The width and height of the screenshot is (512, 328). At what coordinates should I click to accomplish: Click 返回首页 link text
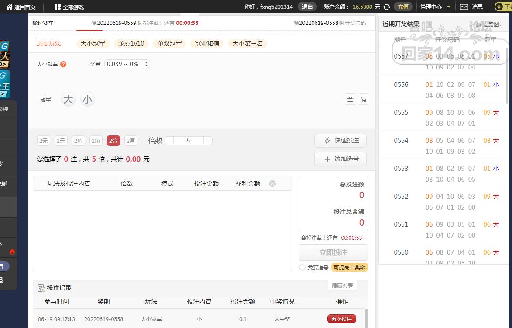(x=25, y=7)
